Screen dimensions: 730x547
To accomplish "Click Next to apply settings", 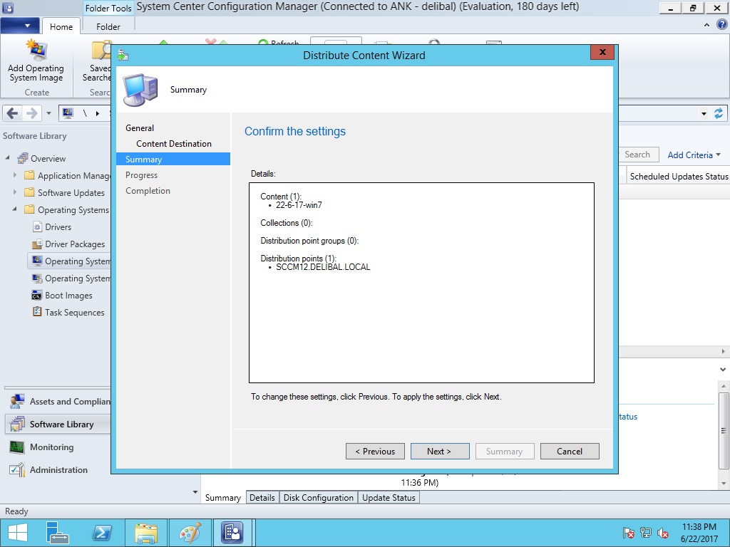I will 439,452.
